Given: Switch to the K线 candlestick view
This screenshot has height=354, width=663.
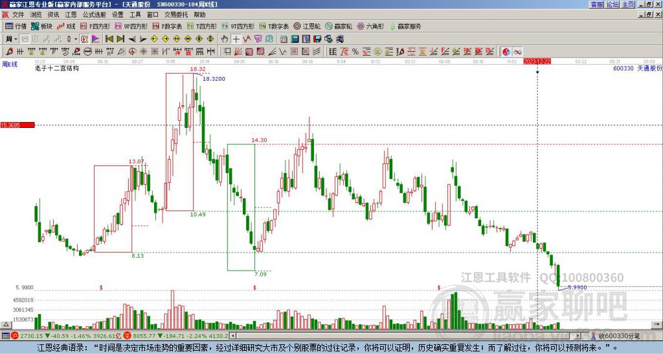Looking at the screenshot, I should coord(66,26).
